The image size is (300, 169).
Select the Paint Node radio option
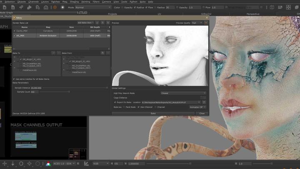point(125,107)
